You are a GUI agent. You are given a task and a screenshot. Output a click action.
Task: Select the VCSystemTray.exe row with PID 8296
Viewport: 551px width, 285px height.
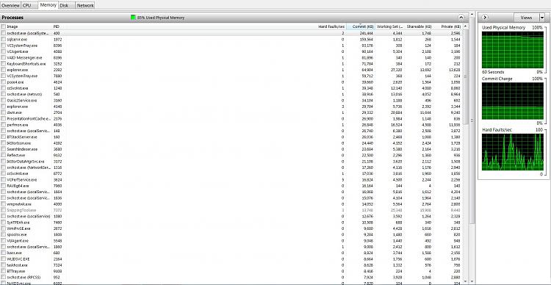(x=231, y=46)
